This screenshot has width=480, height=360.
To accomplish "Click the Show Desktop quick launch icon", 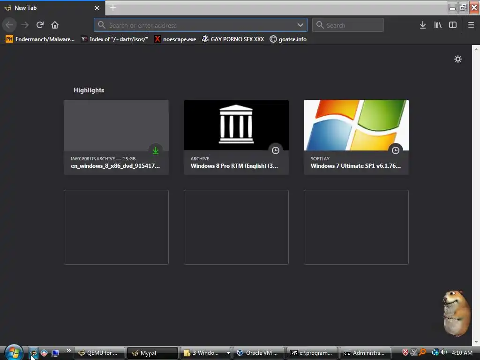I will (55, 353).
